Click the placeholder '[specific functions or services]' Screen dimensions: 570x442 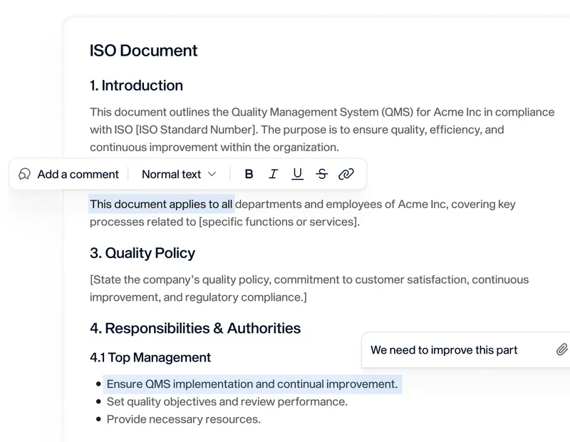[x=279, y=222]
